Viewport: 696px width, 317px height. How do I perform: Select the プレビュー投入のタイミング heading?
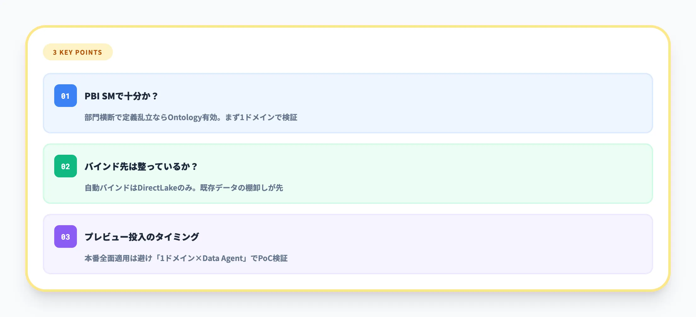pos(142,237)
